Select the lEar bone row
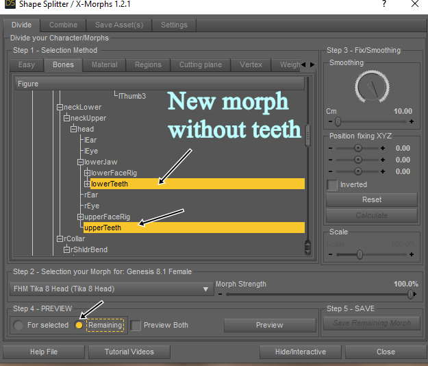The height and width of the screenshot is (366, 428). click(90, 140)
